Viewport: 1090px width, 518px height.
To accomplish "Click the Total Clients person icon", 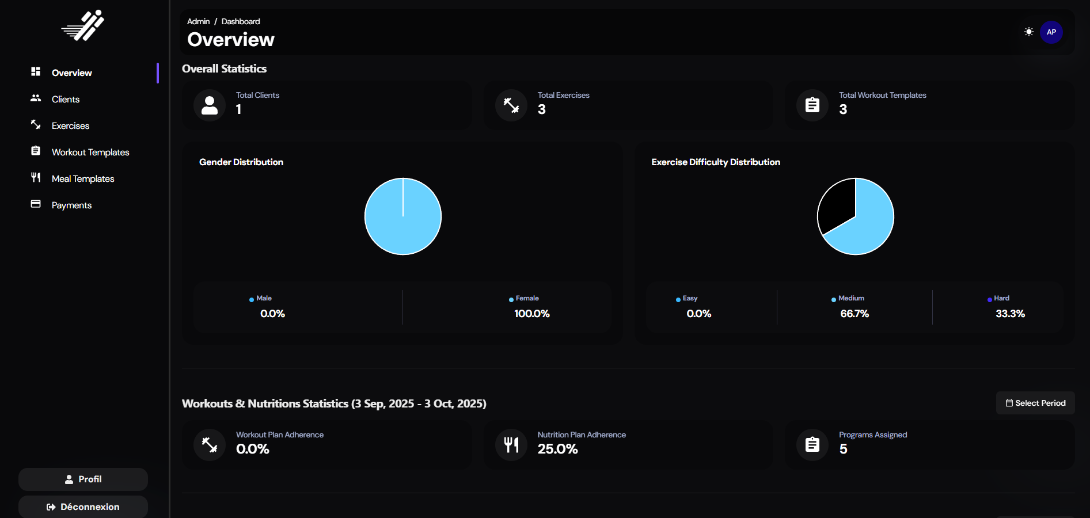I will [x=209, y=105].
